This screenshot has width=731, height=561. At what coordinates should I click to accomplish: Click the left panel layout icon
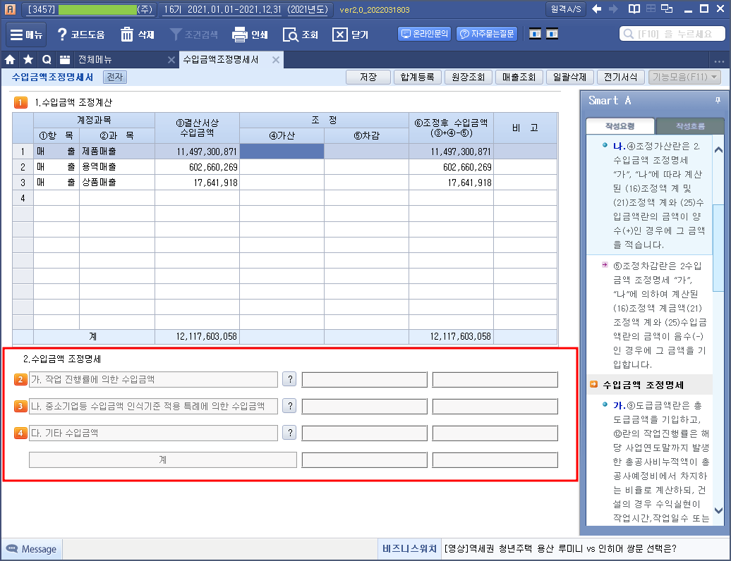(x=535, y=34)
